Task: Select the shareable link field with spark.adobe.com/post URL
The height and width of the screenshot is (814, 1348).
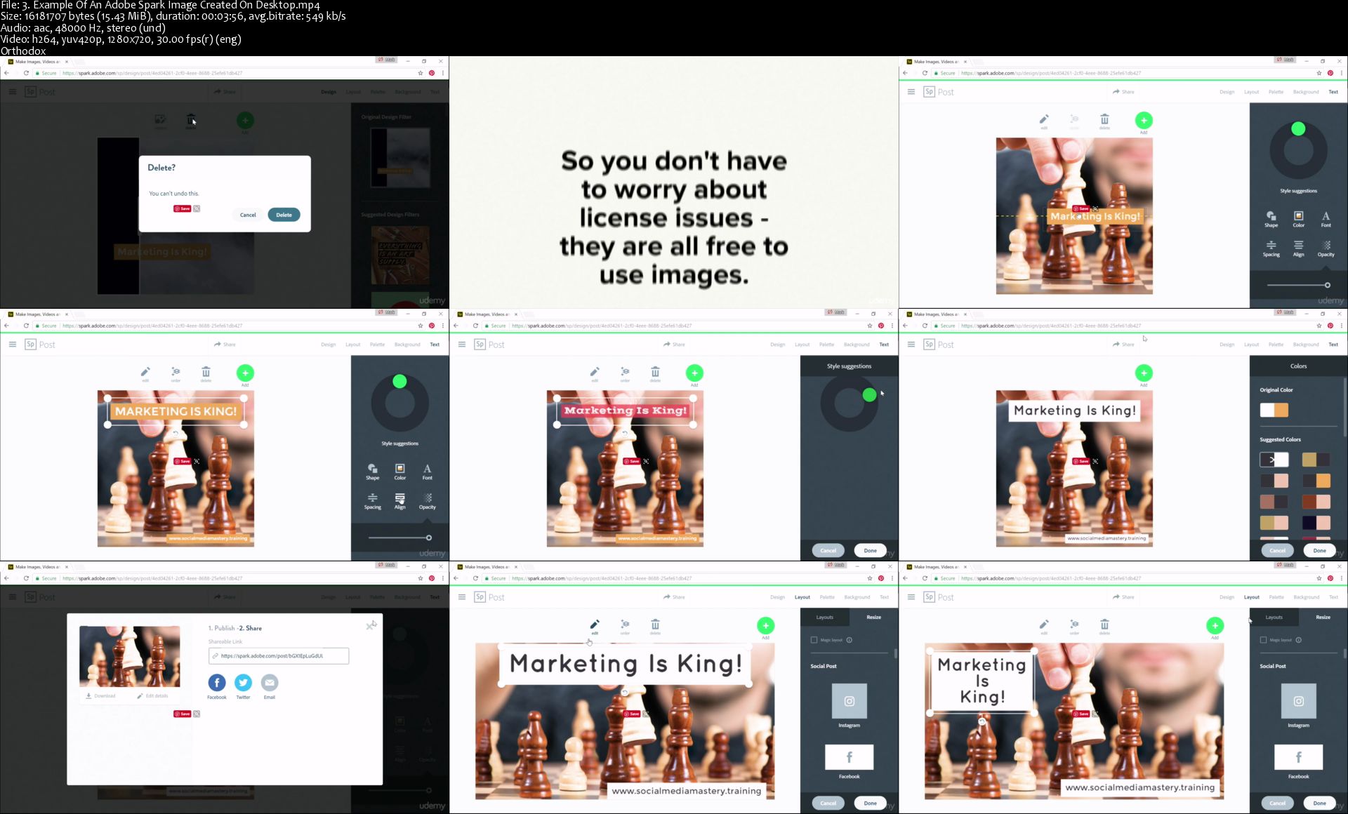Action: point(279,655)
